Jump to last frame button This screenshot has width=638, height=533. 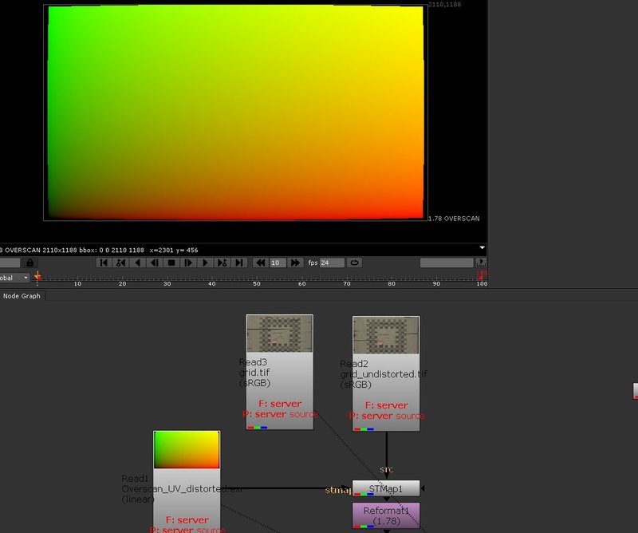[x=239, y=263]
